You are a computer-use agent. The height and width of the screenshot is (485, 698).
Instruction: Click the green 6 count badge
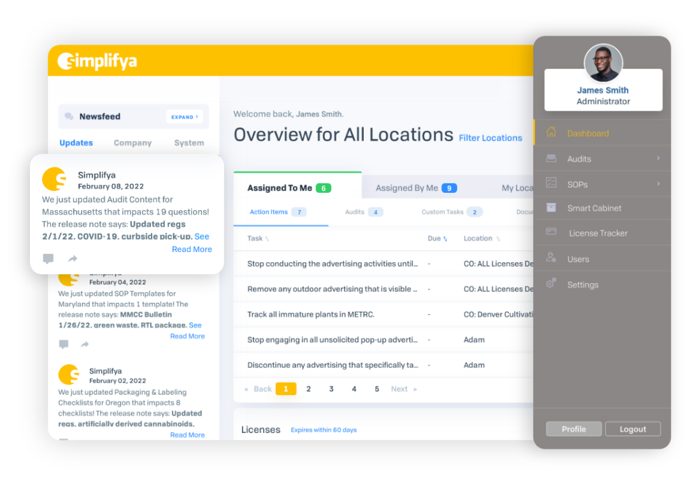tap(324, 188)
